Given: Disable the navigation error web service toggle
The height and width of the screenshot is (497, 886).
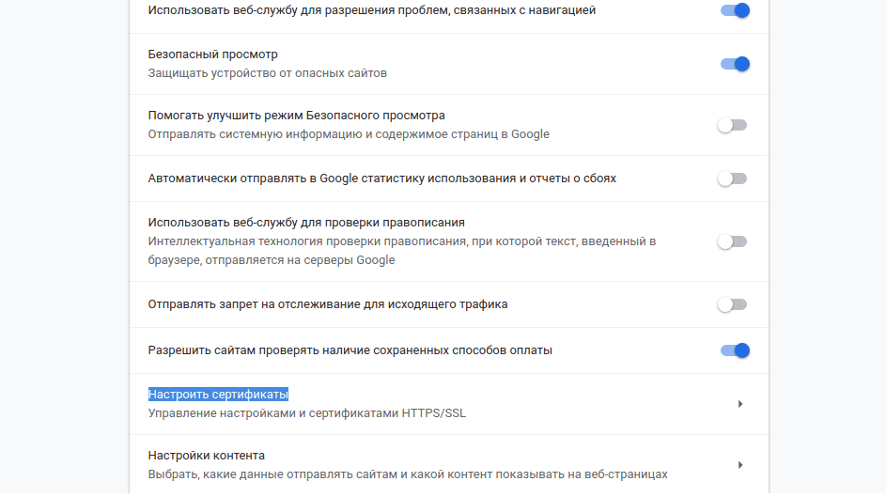Looking at the screenshot, I should click(x=734, y=10).
